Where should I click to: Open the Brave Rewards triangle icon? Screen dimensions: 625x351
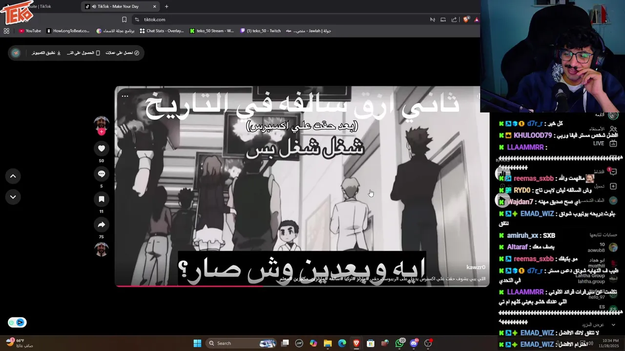(x=477, y=19)
